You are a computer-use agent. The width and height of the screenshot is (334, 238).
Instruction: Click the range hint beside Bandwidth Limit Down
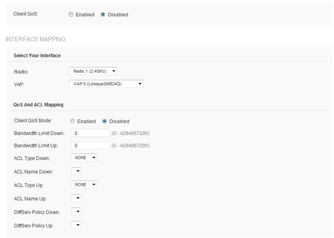130,134
